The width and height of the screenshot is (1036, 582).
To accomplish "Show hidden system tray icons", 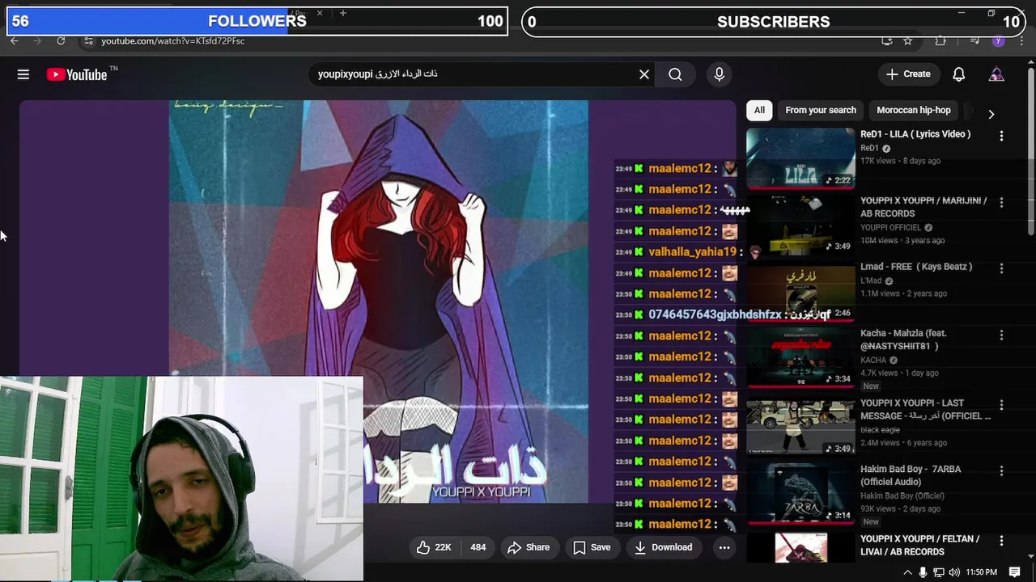I will tap(907, 572).
